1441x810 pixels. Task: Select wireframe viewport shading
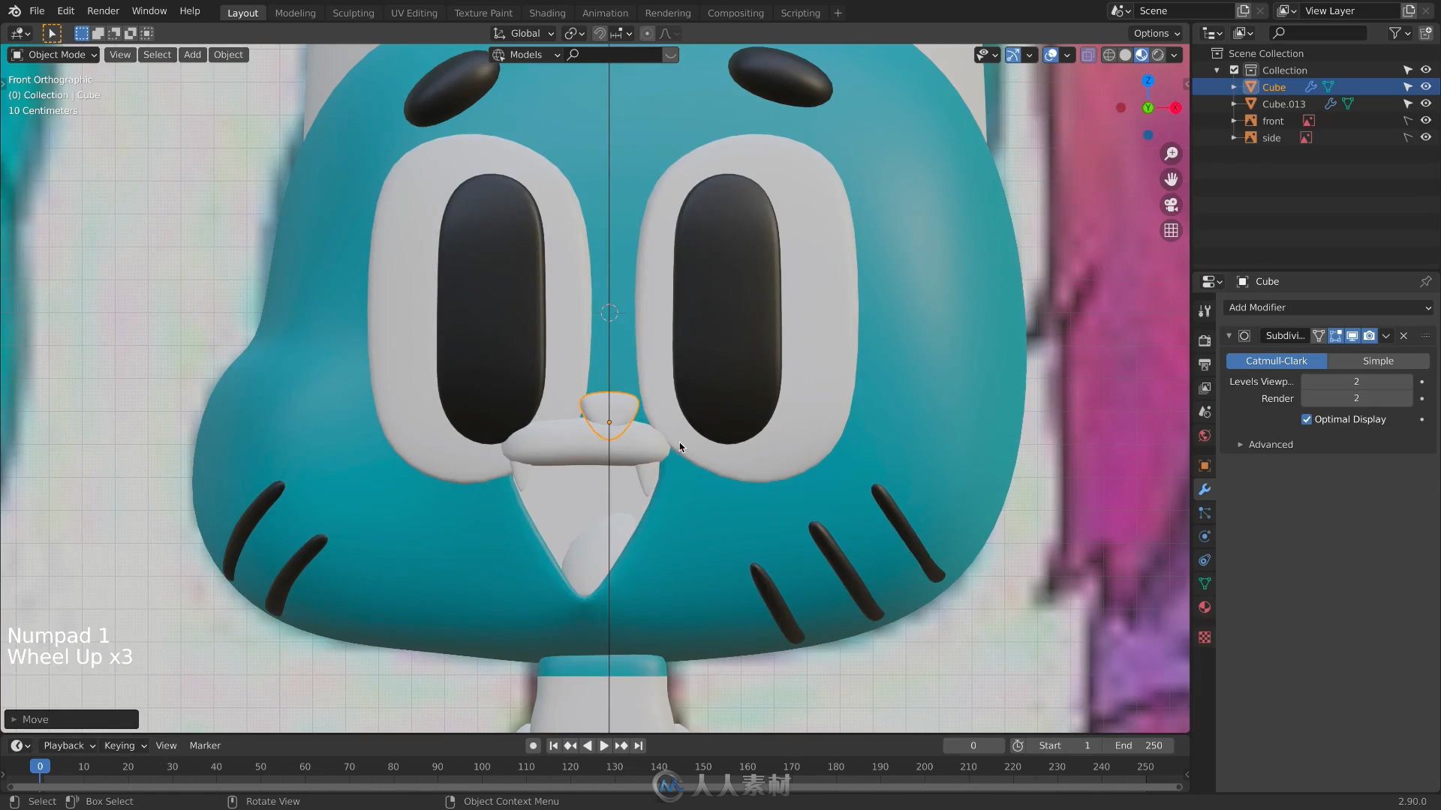1109,55
